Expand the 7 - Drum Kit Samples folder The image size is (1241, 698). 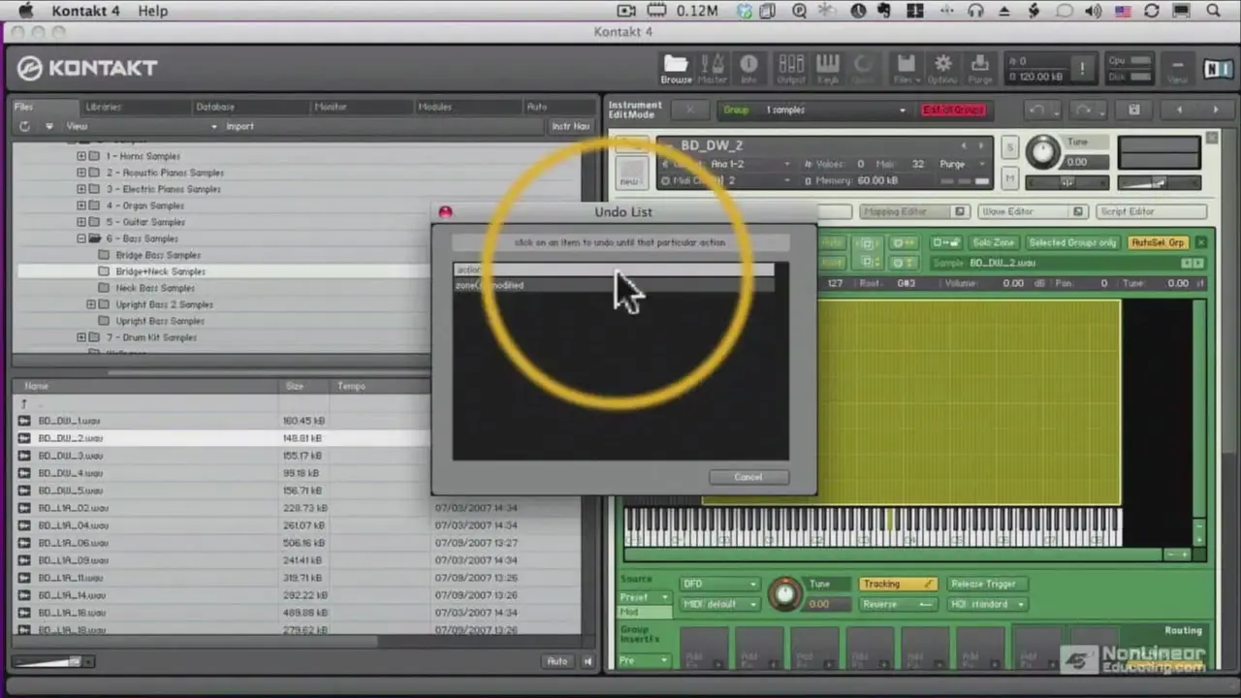tap(81, 337)
